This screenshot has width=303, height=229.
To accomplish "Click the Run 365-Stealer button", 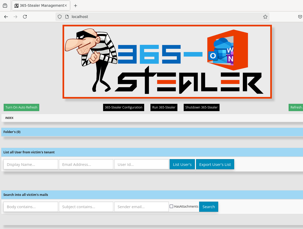I will [164, 107].
